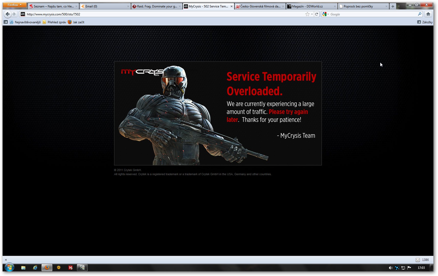
Task: Click the mail notifier icon showing 1386
Action: tap(418, 260)
